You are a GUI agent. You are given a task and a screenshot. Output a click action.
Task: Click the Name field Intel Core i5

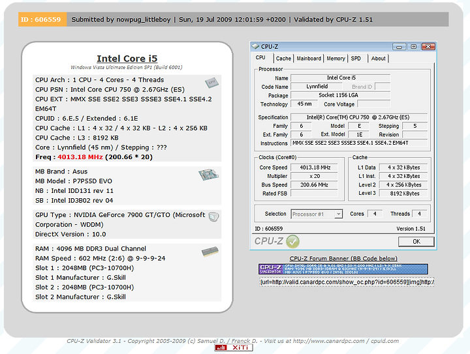[341, 78]
